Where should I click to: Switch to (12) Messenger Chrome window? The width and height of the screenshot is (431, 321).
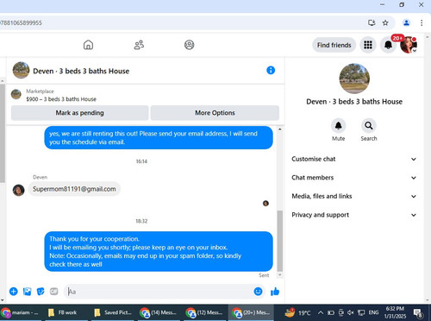(x=204, y=312)
